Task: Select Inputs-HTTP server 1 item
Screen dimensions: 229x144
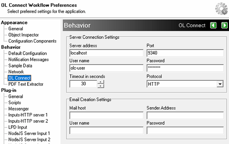Action: click(28, 115)
